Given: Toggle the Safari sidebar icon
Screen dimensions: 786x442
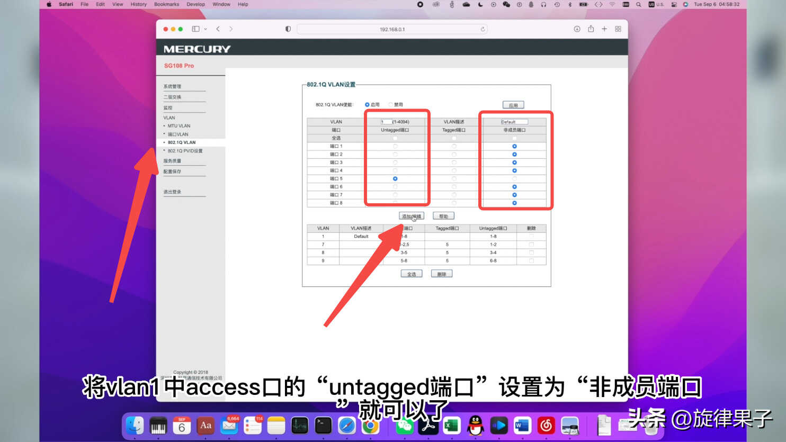Looking at the screenshot, I should point(195,29).
